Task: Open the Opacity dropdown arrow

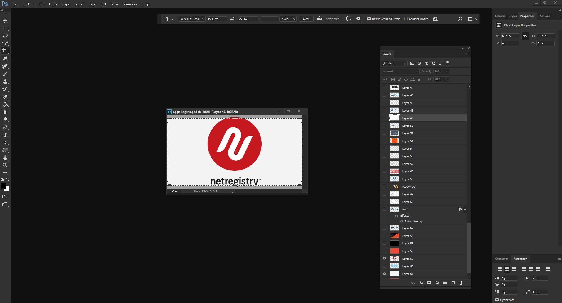Action: pos(446,71)
